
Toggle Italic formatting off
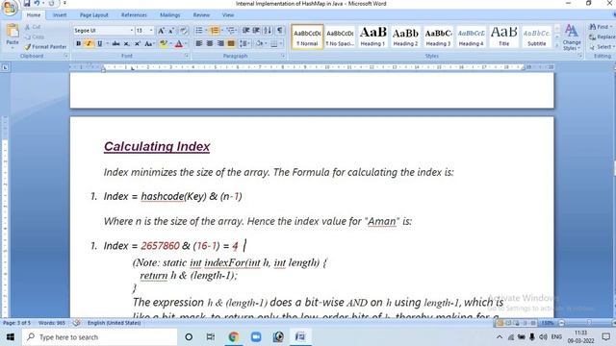[89, 43]
